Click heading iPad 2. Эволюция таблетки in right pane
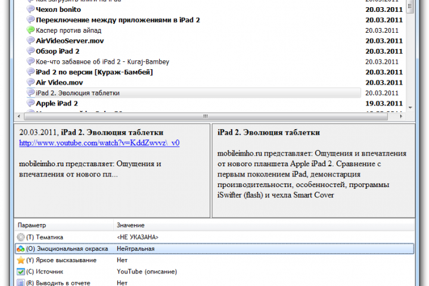Screen dimensions: 429x286 pos(268,132)
